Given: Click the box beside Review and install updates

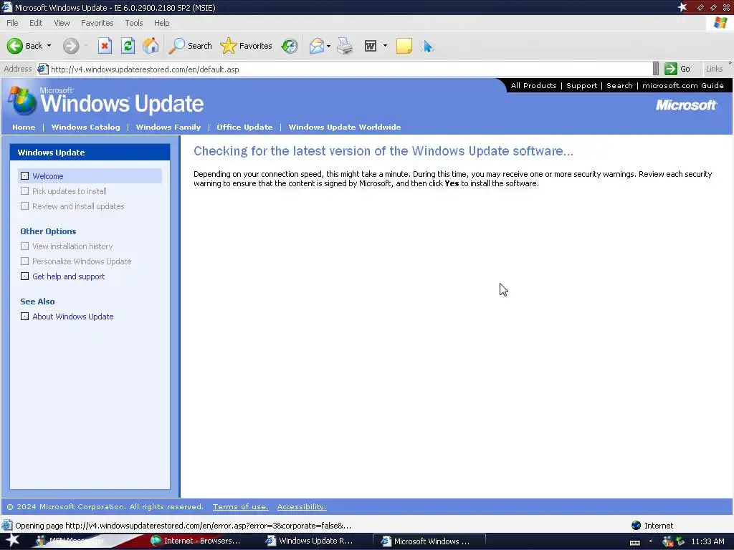Looking at the screenshot, I should (x=25, y=206).
